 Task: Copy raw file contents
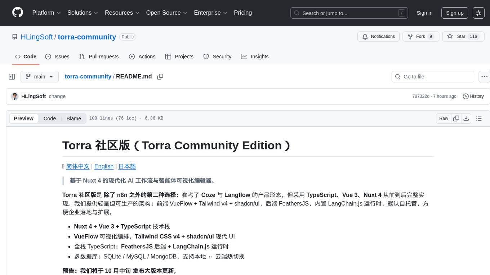click(456, 118)
